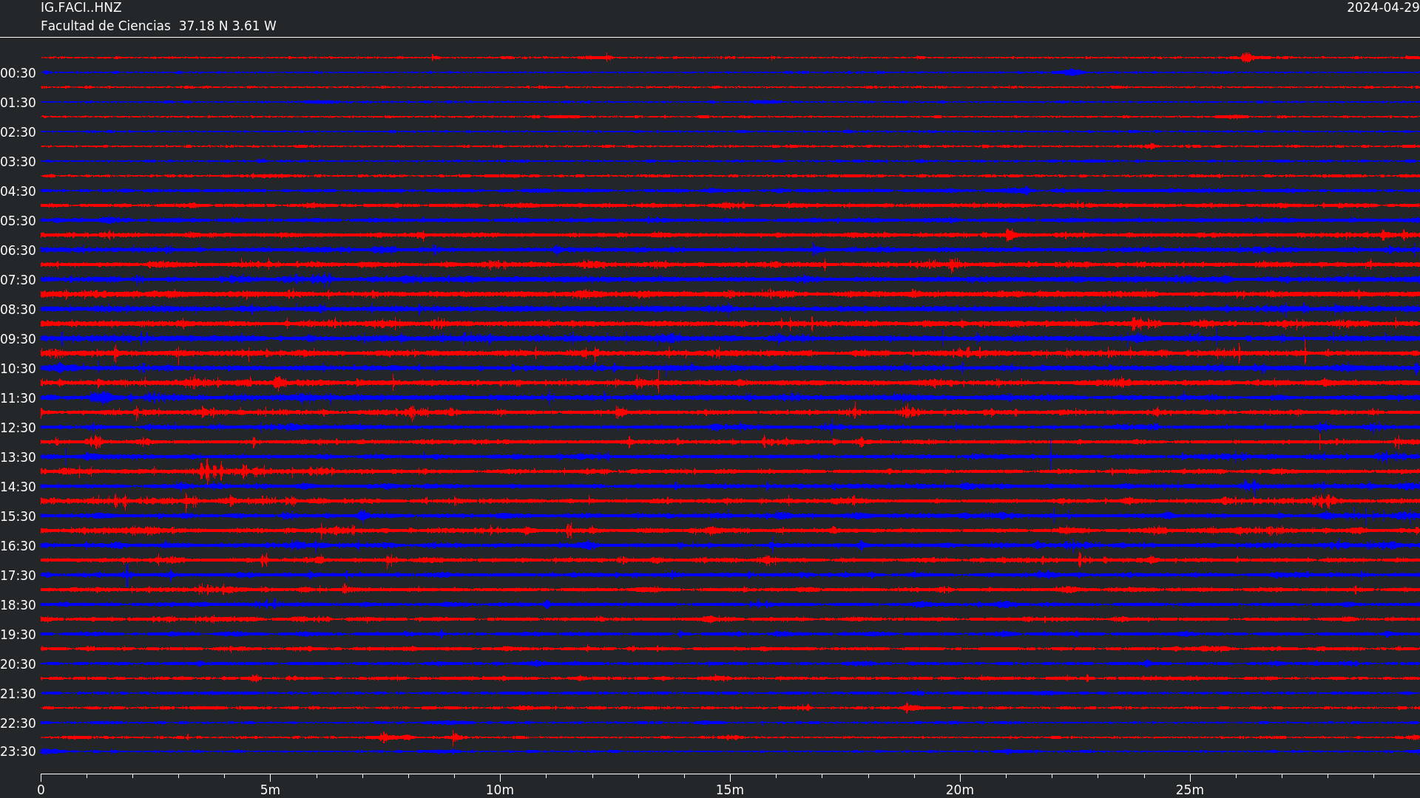Select the 18:30 time label
The height and width of the screenshot is (798, 1420).
click(x=18, y=605)
